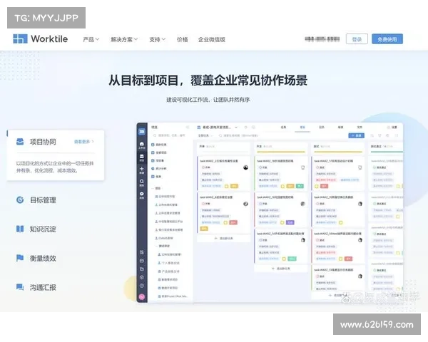Click the 知识沉淀 book icon
428x342 pixels.
click(x=20, y=229)
